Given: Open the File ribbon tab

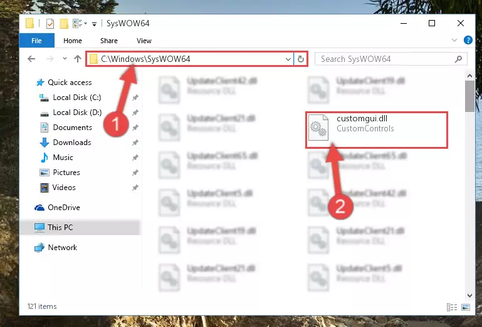Looking at the screenshot, I should click(x=36, y=41).
